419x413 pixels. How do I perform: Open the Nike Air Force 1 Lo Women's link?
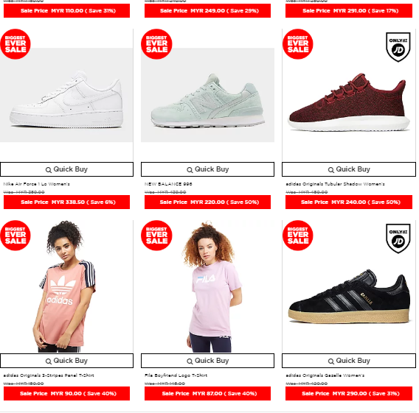click(36, 184)
